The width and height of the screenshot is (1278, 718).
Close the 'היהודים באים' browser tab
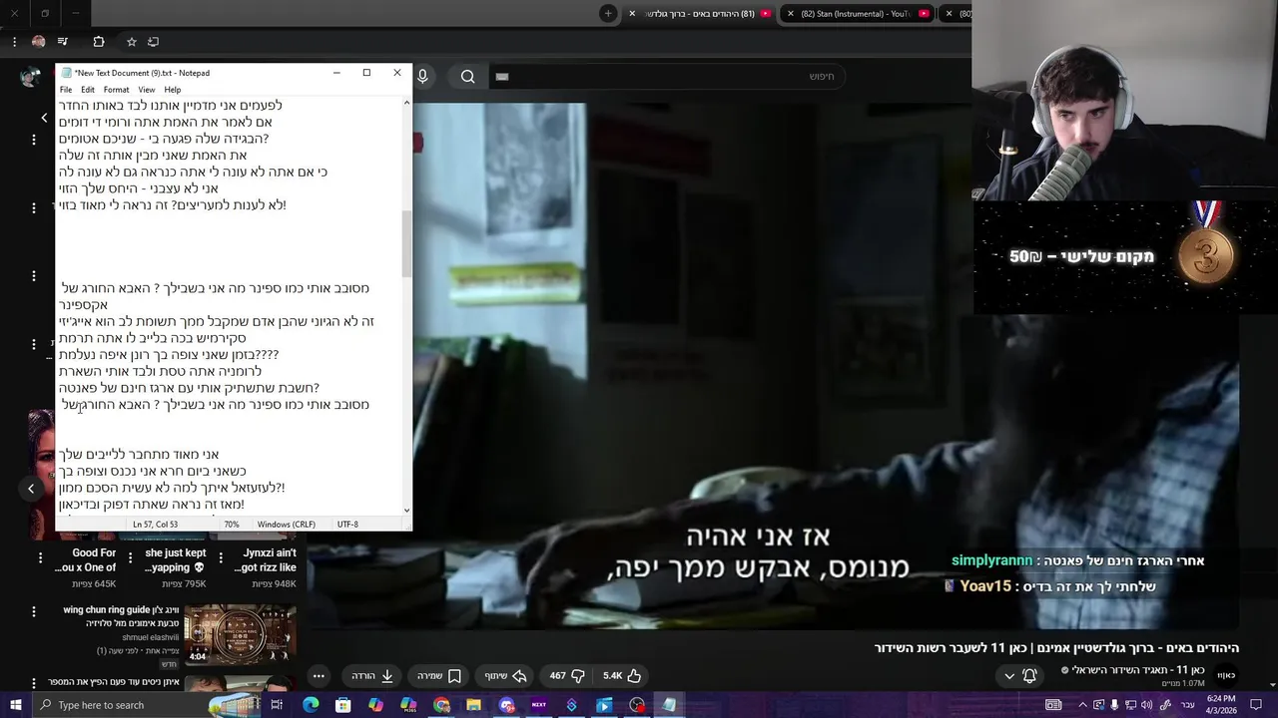pos(632,13)
